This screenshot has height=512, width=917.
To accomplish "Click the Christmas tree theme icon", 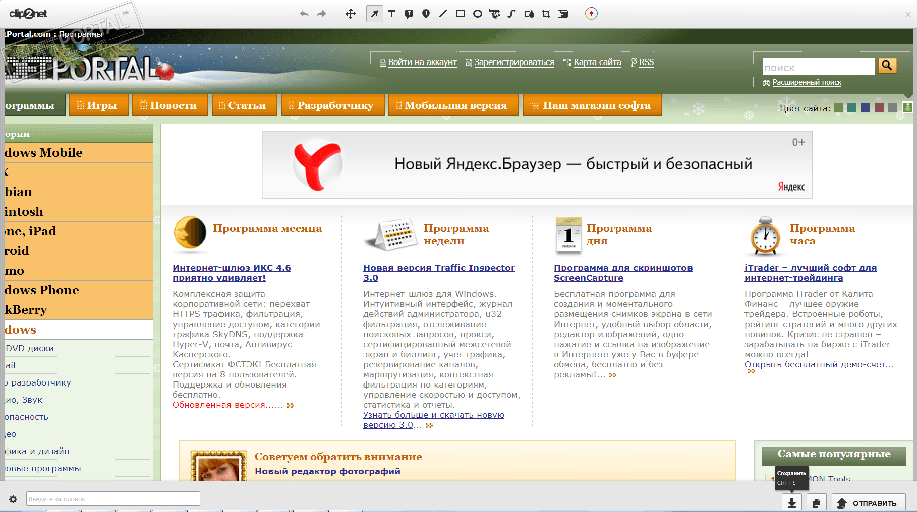I will click(x=907, y=107).
